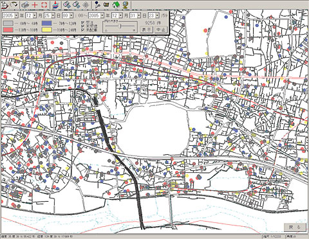The height and width of the screenshot is (239, 309).
Task: Click the four-way pan arrows icon
Action: click(x=86, y=4)
